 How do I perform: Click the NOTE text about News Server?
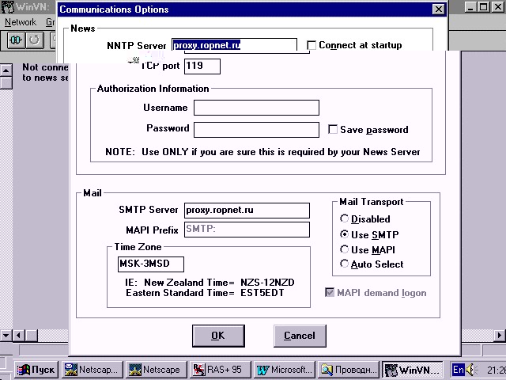point(262,152)
